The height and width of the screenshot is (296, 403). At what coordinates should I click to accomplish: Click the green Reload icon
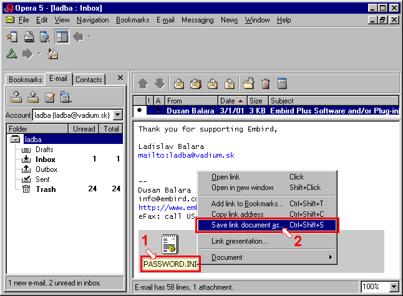tap(12, 54)
